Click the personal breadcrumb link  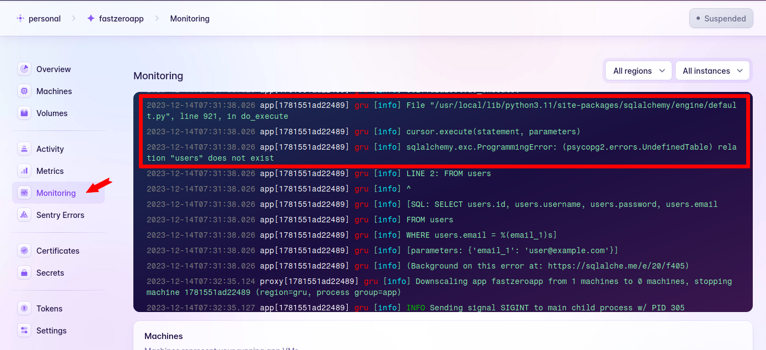point(45,19)
